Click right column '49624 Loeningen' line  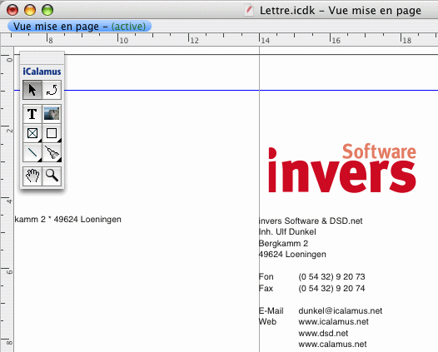(x=292, y=255)
